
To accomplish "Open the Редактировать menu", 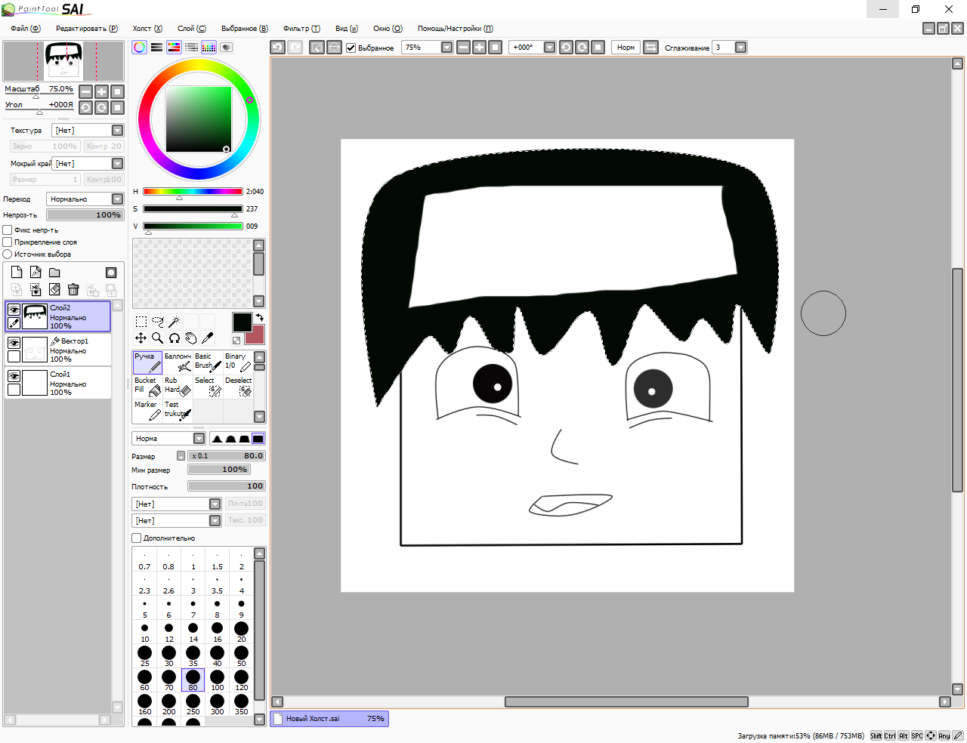I will pos(87,29).
